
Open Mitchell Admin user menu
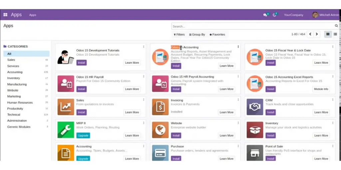326,15
